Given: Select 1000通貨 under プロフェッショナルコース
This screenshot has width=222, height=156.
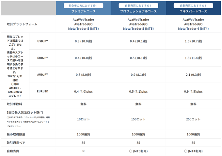Looking at the screenshot, I should (x=138, y=134).
